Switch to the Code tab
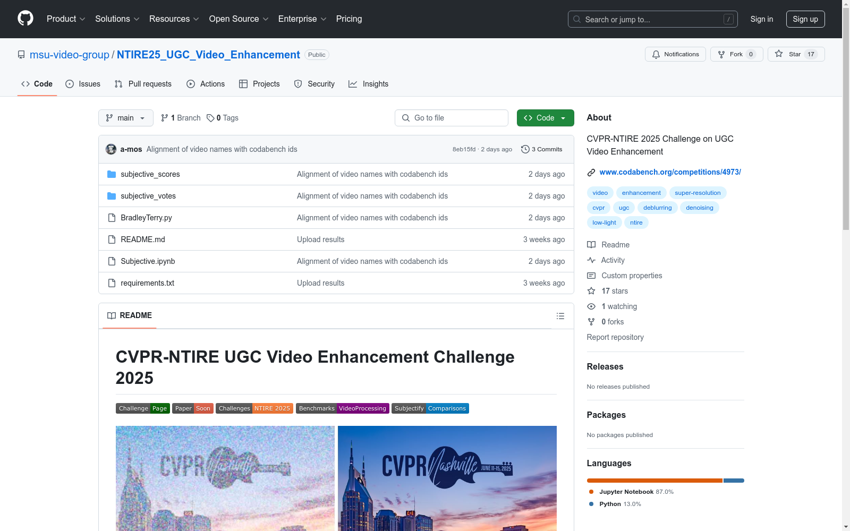The height and width of the screenshot is (531, 850). point(37,84)
